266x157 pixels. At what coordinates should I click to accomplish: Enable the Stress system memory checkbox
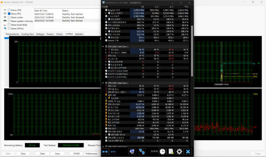point(9,21)
